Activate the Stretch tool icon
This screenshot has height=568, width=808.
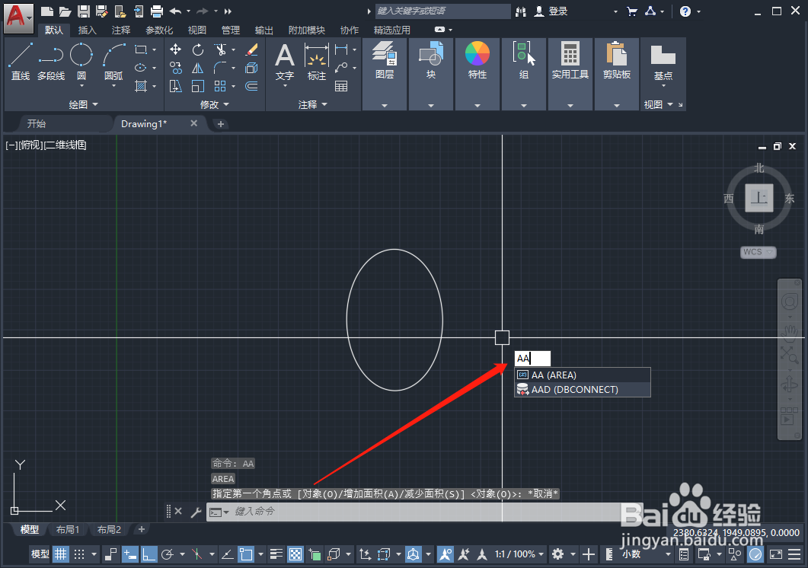pyautogui.click(x=175, y=86)
